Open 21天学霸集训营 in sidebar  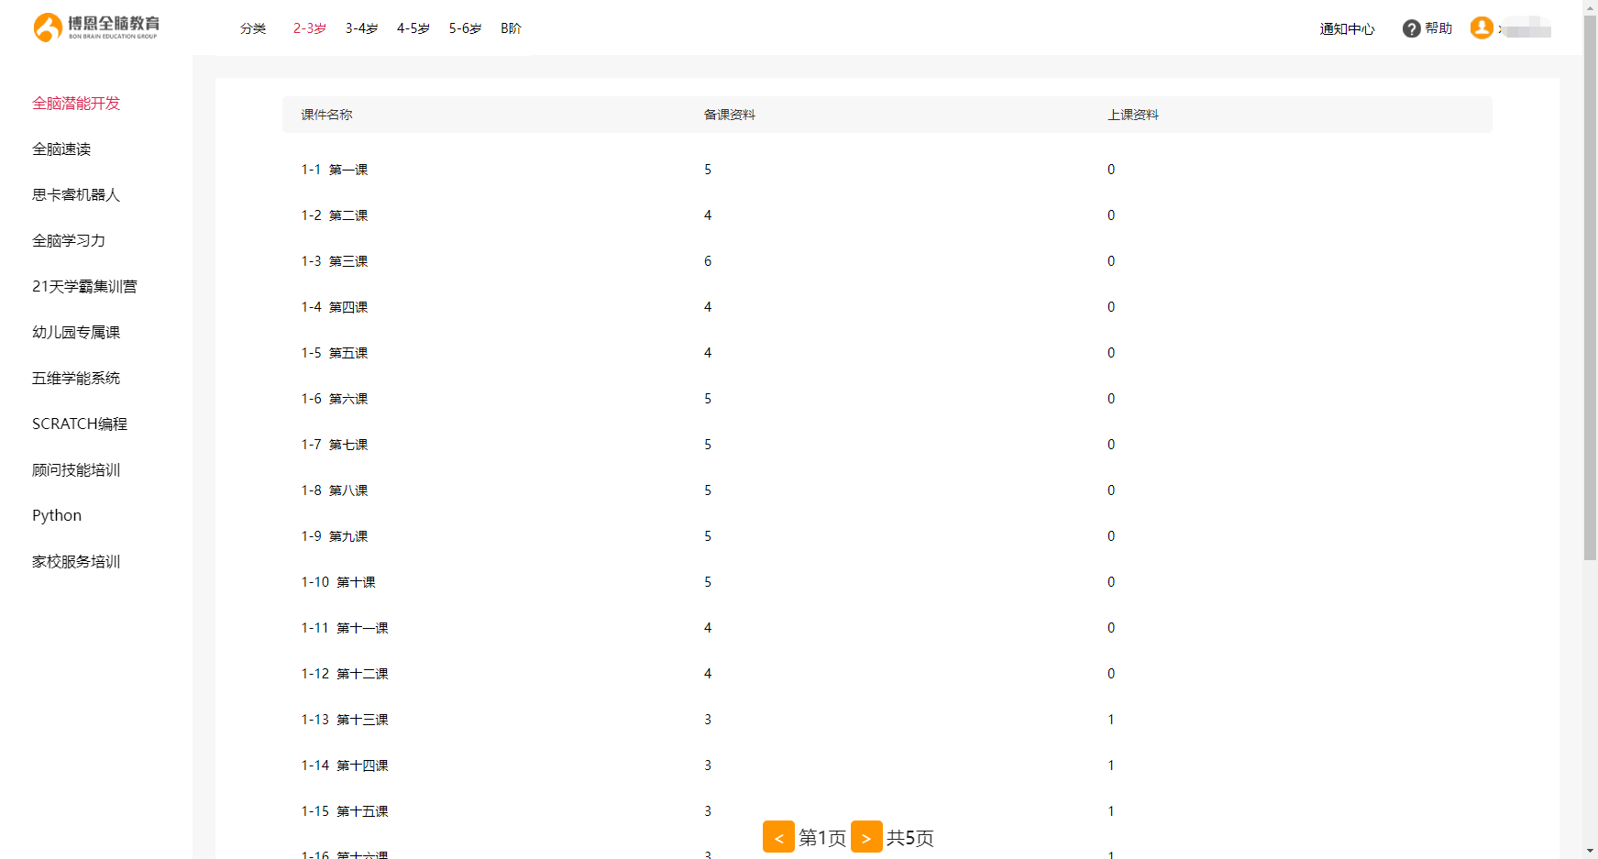click(84, 287)
